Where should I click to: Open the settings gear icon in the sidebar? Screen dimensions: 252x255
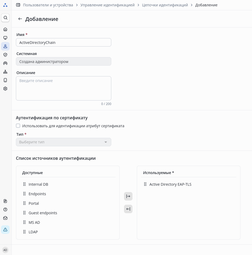point(5,89)
